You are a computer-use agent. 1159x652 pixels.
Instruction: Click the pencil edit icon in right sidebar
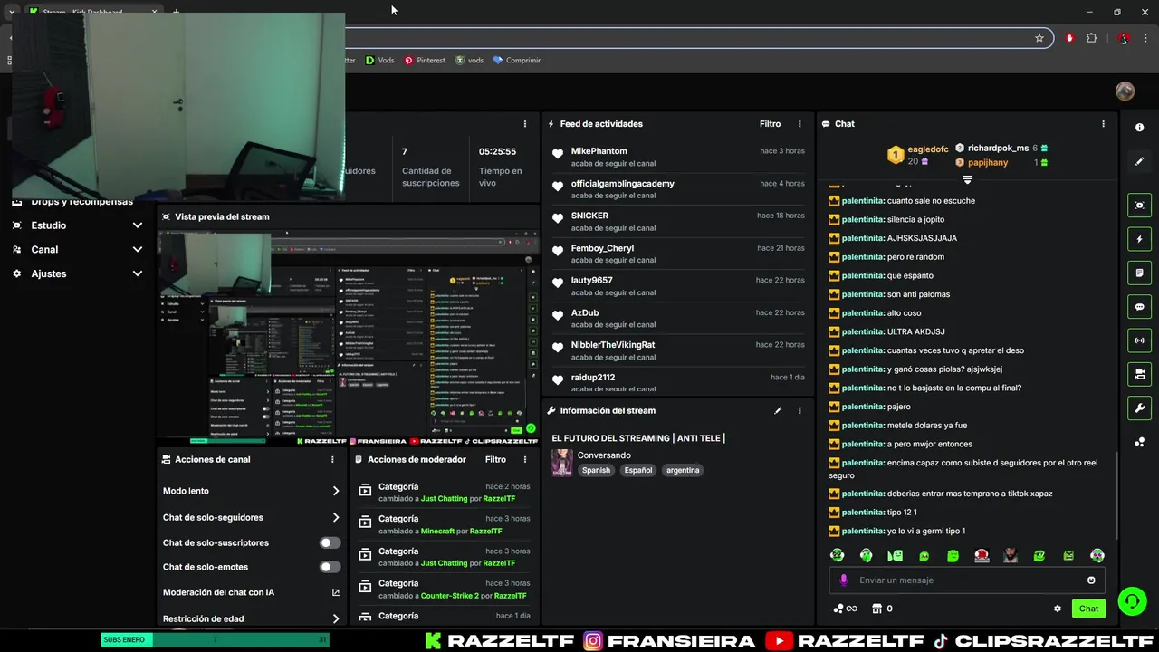coord(1139,161)
